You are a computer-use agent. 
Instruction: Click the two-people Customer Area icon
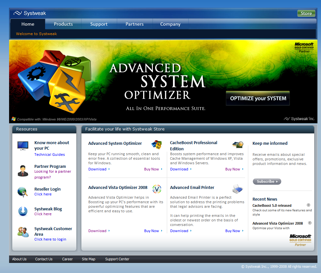(x=23, y=232)
